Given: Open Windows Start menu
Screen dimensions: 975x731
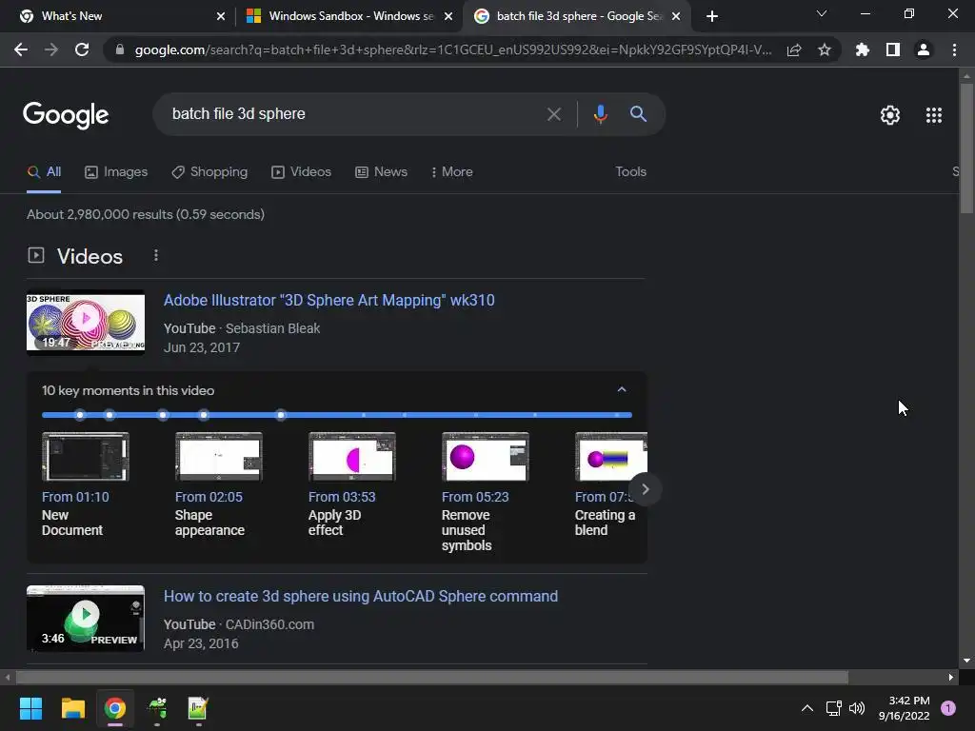Looking at the screenshot, I should pyautogui.click(x=30, y=708).
